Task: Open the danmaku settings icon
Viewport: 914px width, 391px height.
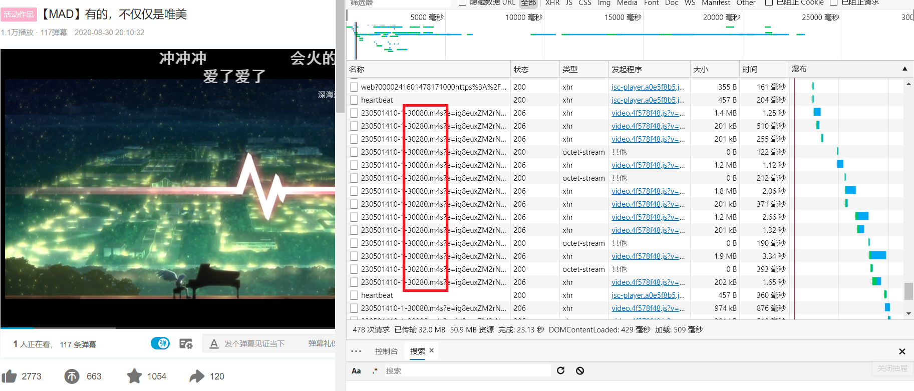Action: click(186, 343)
